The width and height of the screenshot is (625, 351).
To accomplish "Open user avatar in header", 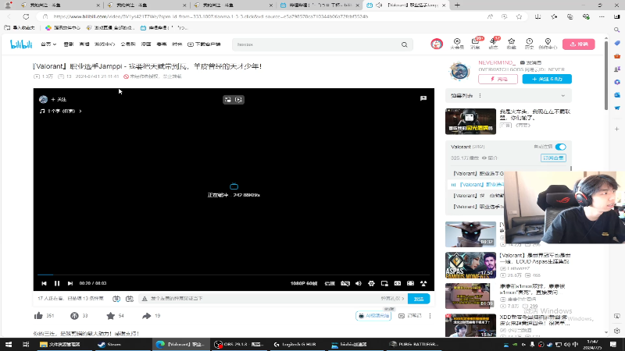I will [x=437, y=44].
